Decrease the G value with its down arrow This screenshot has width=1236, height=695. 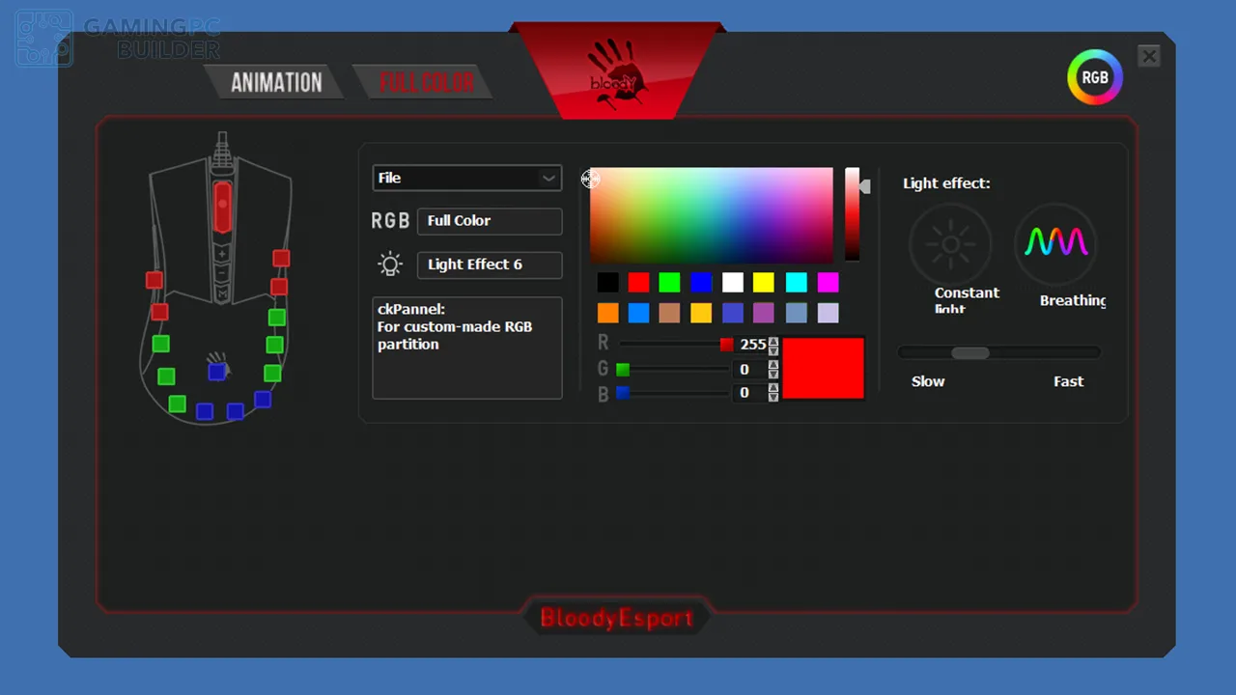click(773, 374)
